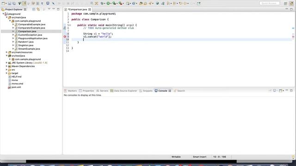
Task: Click the External Tools run icon
Action: point(120,3)
